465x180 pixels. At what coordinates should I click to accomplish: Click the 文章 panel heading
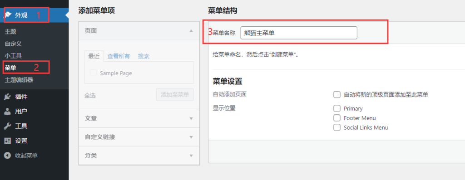91,118
